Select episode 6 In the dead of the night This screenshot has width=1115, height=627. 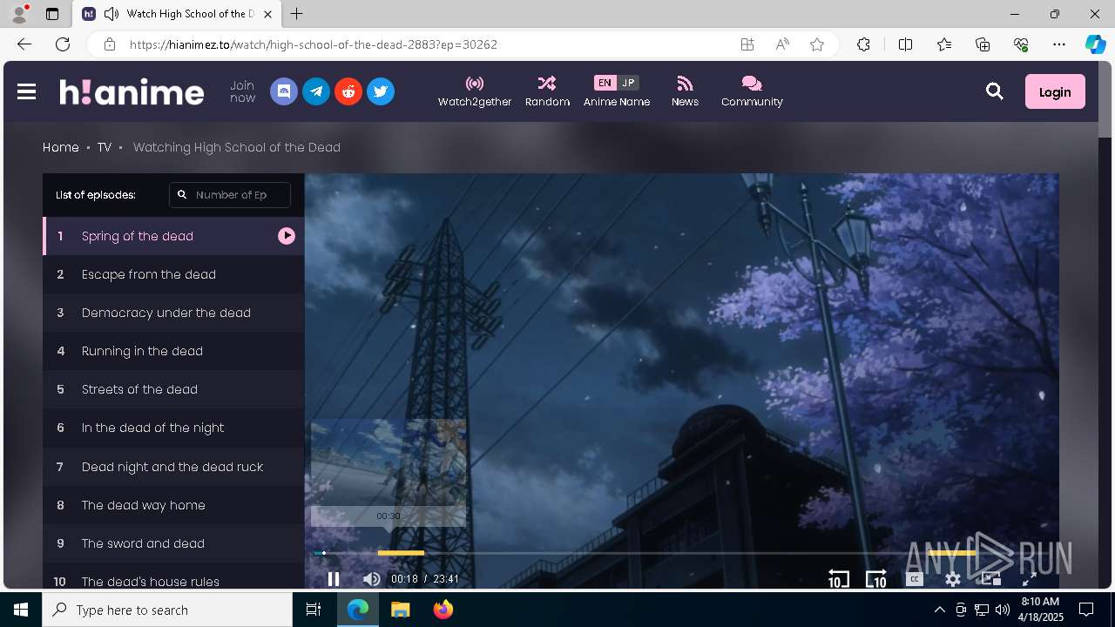[x=173, y=428]
